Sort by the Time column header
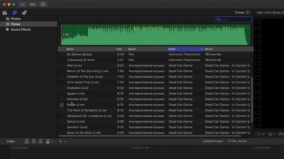This screenshot has width=284, height=159. pyautogui.click(x=119, y=49)
